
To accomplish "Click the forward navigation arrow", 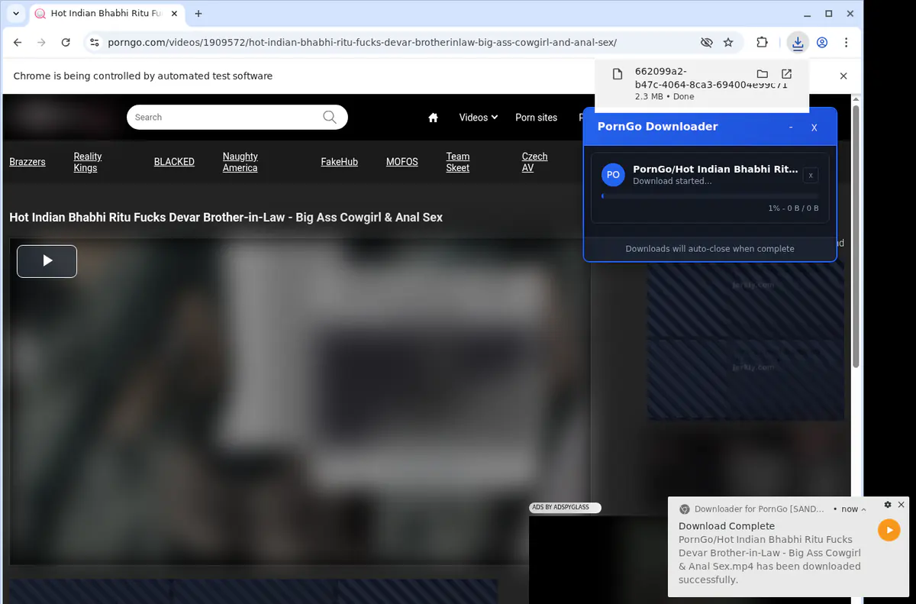I will 41,43.
